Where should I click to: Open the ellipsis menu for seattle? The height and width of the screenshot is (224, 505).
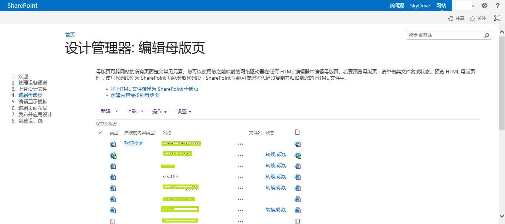point(241,177)
